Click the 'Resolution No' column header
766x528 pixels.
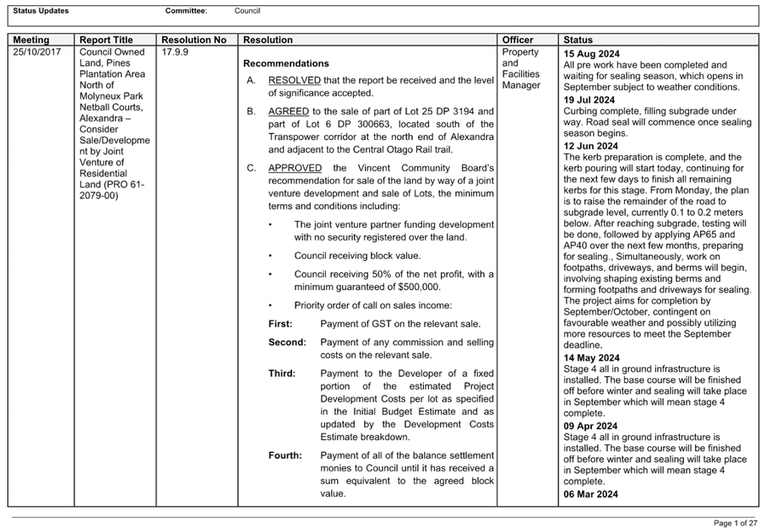pos(194,40)
